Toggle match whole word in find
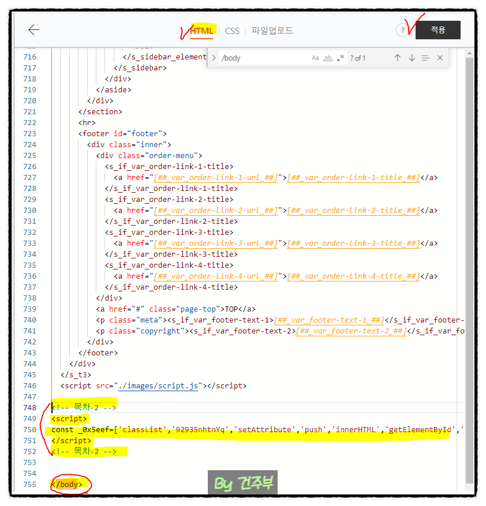This screenshot has width=486, height=506. click(328, 58)
